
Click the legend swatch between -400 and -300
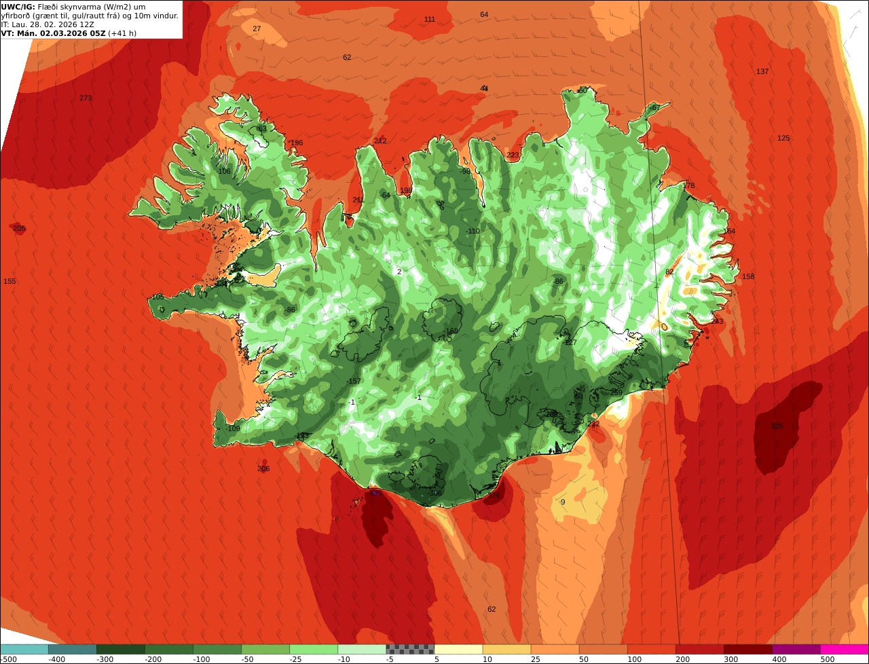(72, 649)
